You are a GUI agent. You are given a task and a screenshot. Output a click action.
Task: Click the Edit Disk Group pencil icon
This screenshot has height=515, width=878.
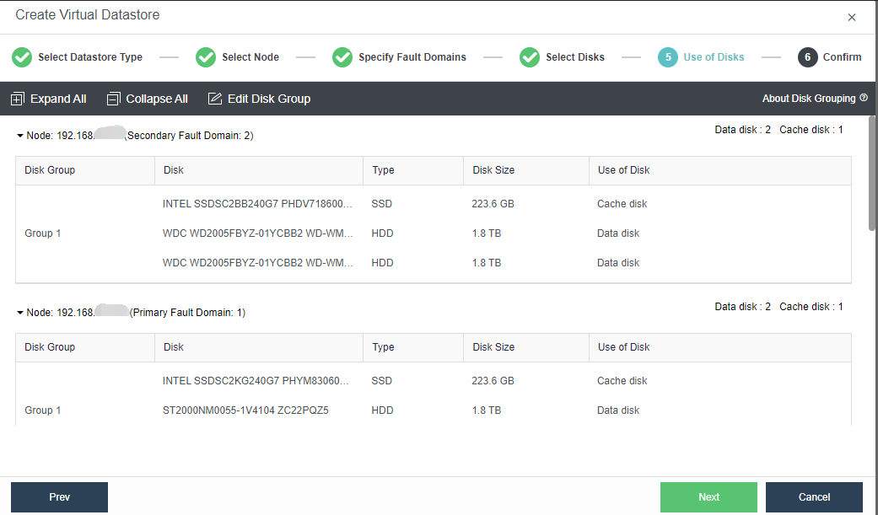215,99
